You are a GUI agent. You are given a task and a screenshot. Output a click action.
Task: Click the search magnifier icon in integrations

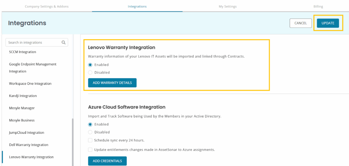tap(63, 43)
